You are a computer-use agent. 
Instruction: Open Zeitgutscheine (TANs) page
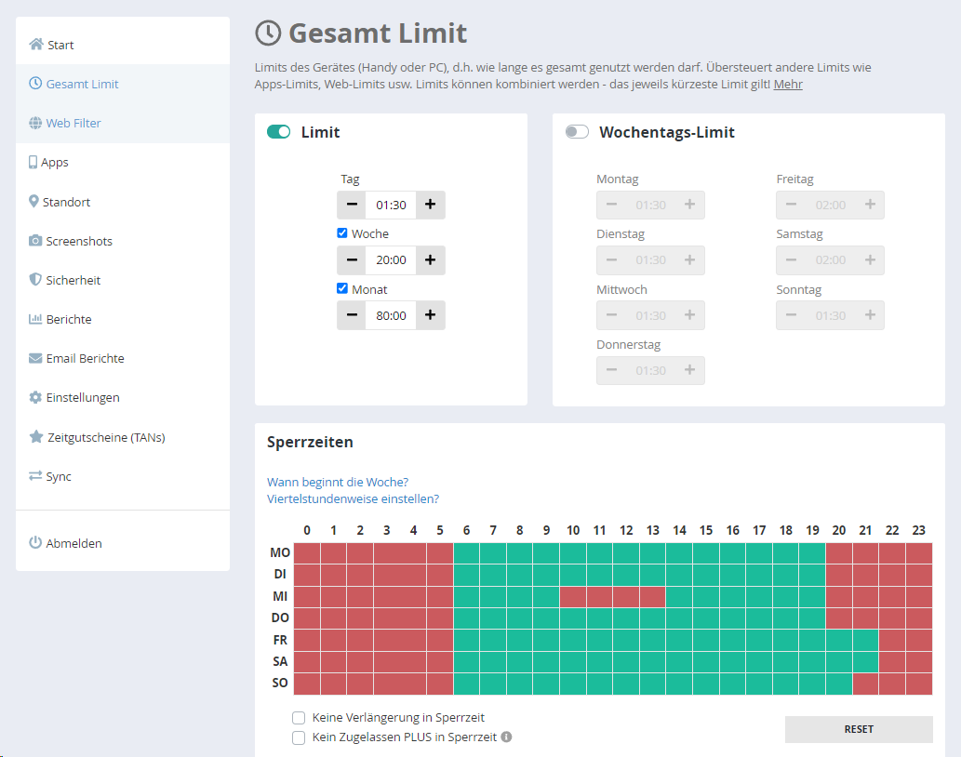click(123, 437)
